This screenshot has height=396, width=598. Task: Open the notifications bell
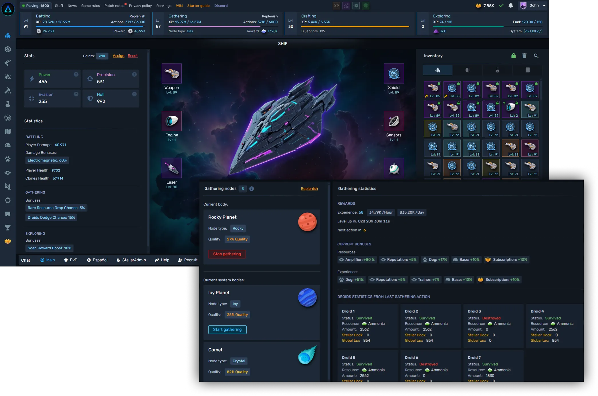pos(511,5)
